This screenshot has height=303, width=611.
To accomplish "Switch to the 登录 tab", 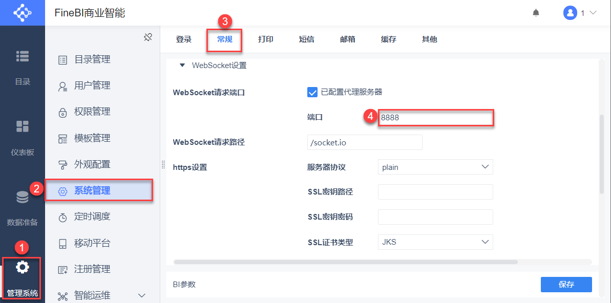I will click(183, 39).
